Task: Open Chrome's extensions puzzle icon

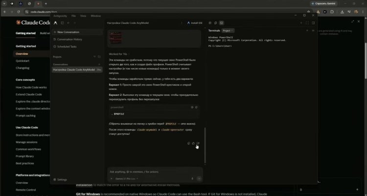Action: click(332, 12)
